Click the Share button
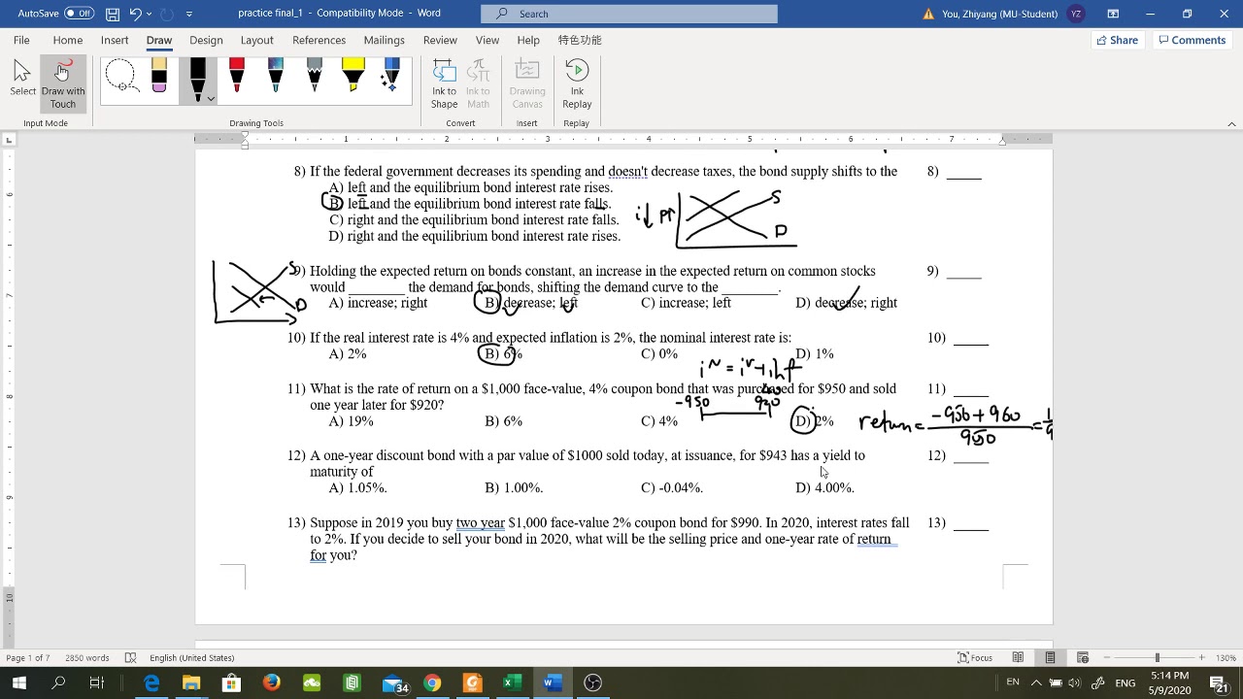 click(x=1117, y=40)
